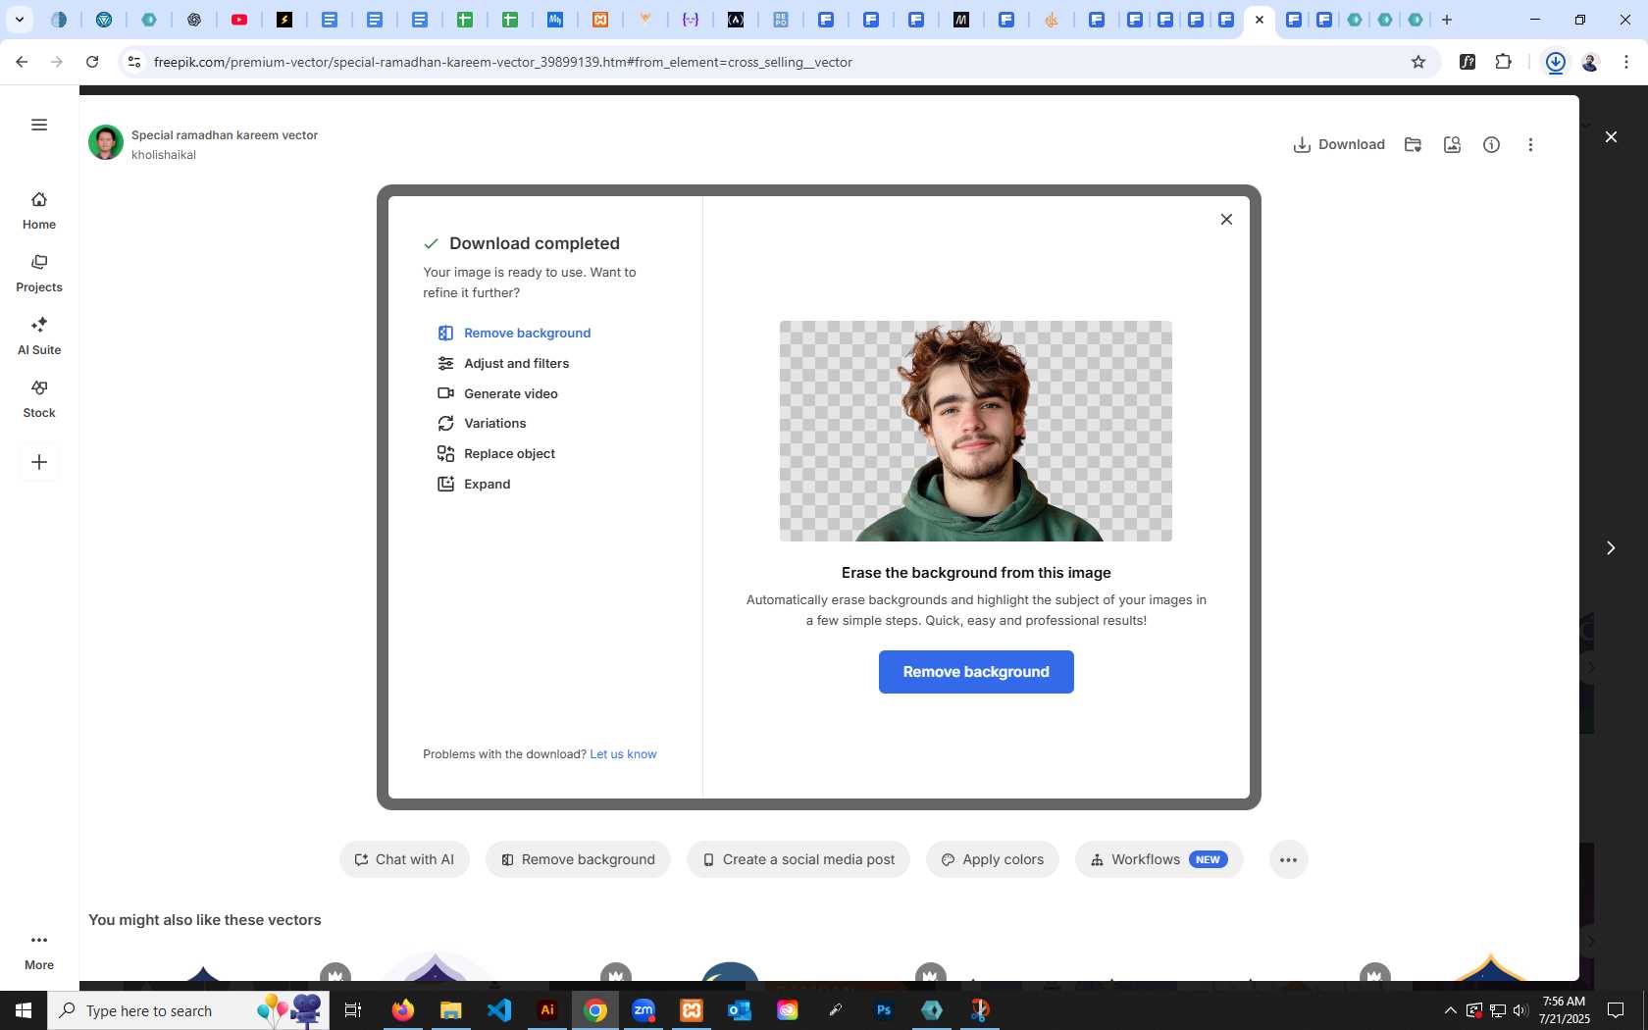Open Task View on the taskbar
The width and height of the screenshot is (1648, 1030).
[353, 1010]
